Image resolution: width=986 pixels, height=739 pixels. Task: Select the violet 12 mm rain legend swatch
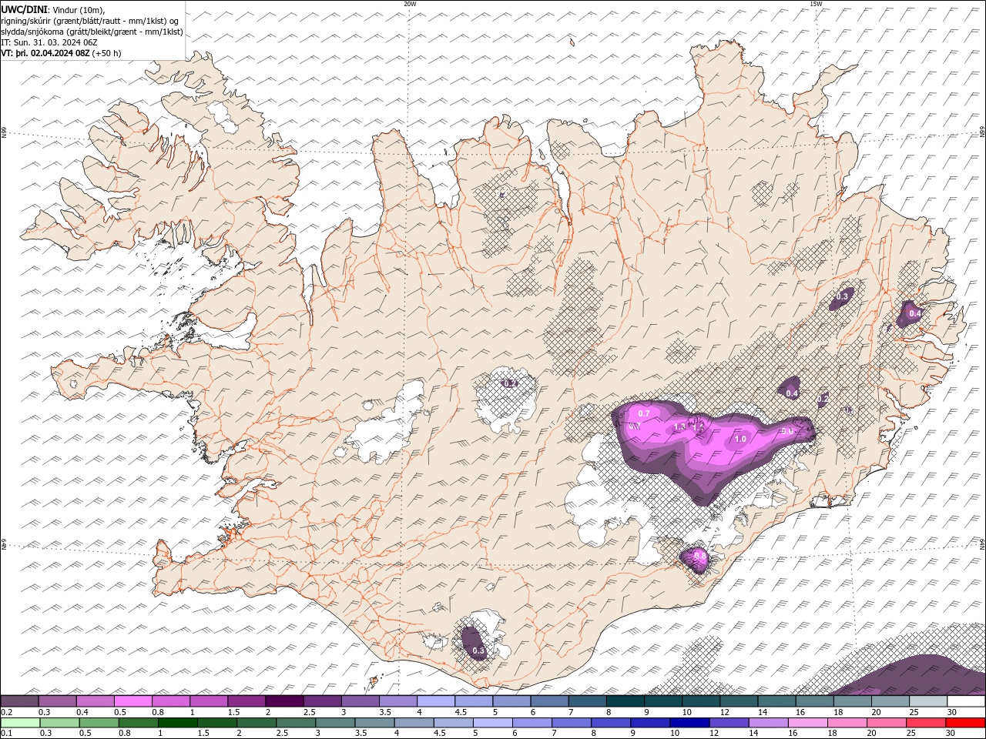point(729,723)
